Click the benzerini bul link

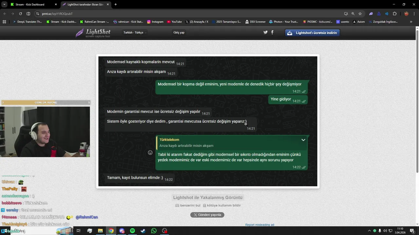(188, 205)
